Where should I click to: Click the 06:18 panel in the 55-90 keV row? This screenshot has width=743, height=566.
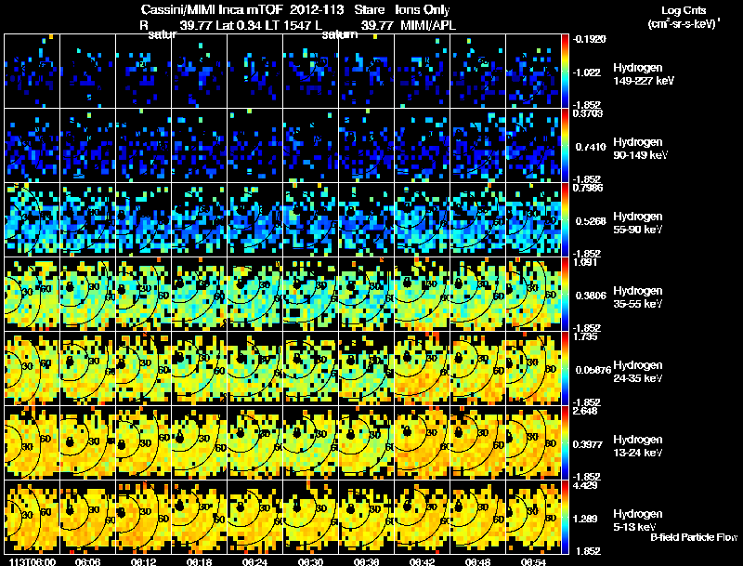tap(199, 219)
